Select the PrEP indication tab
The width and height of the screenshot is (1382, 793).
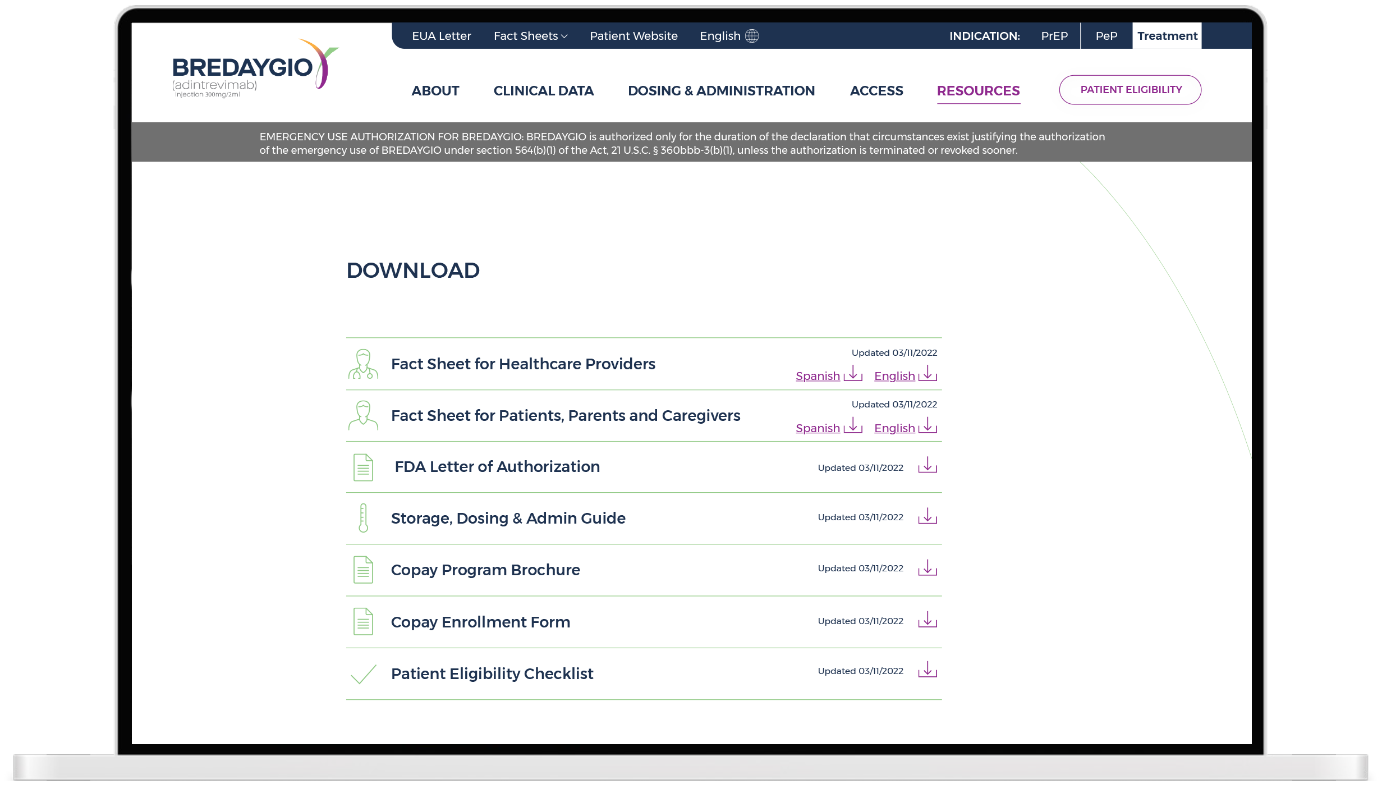point(1054,36)
